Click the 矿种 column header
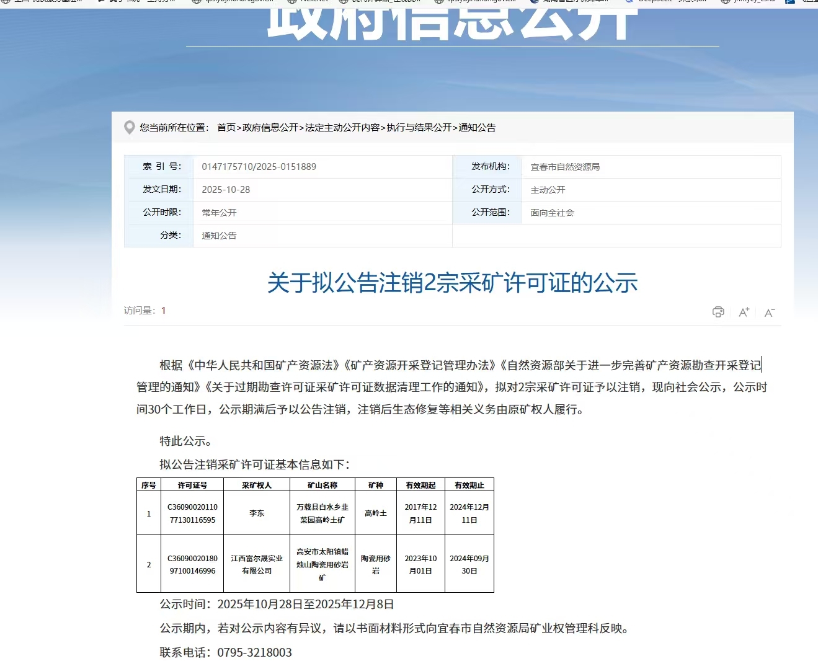 click(376, 485)
